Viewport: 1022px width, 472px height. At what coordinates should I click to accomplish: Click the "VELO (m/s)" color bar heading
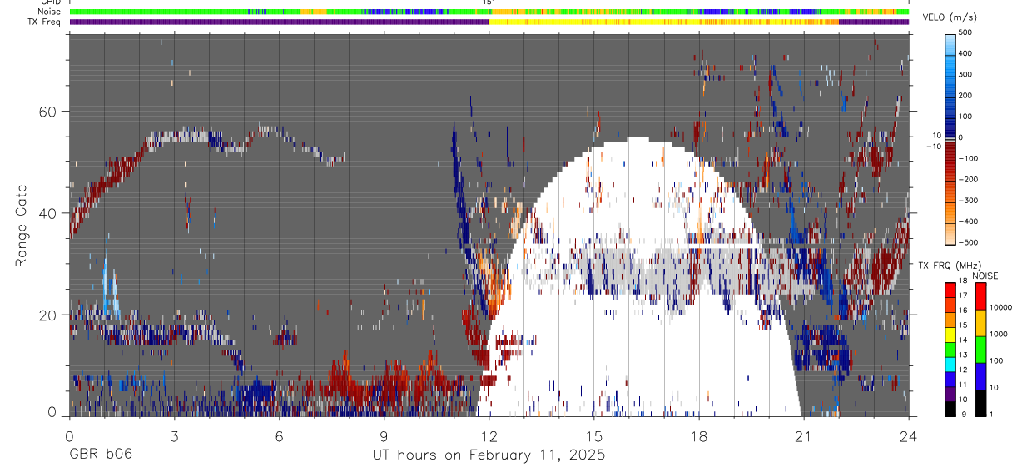(x=950, y=18)
